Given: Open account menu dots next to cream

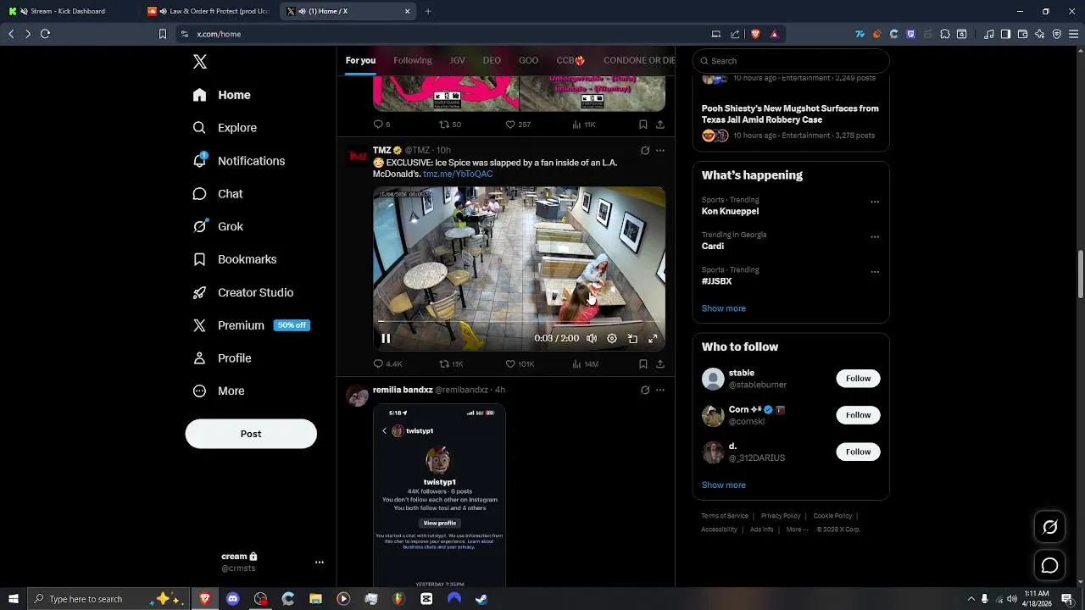Looking at the screenshot, I should 320,563.
